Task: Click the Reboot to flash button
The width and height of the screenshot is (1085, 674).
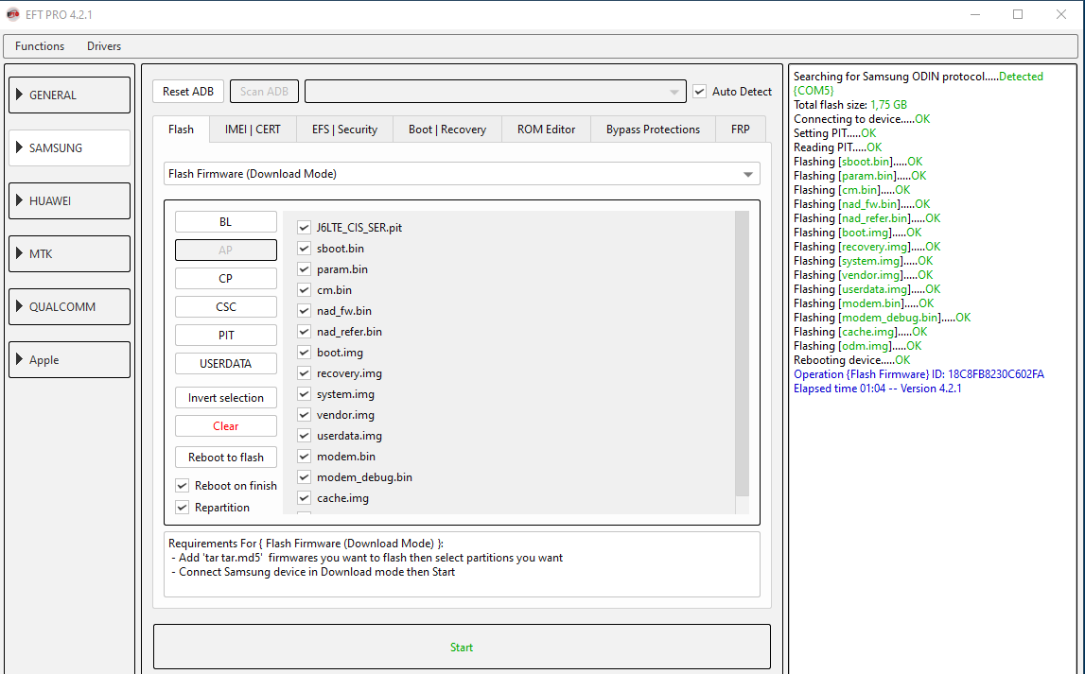Action: (x=225, y=457)
